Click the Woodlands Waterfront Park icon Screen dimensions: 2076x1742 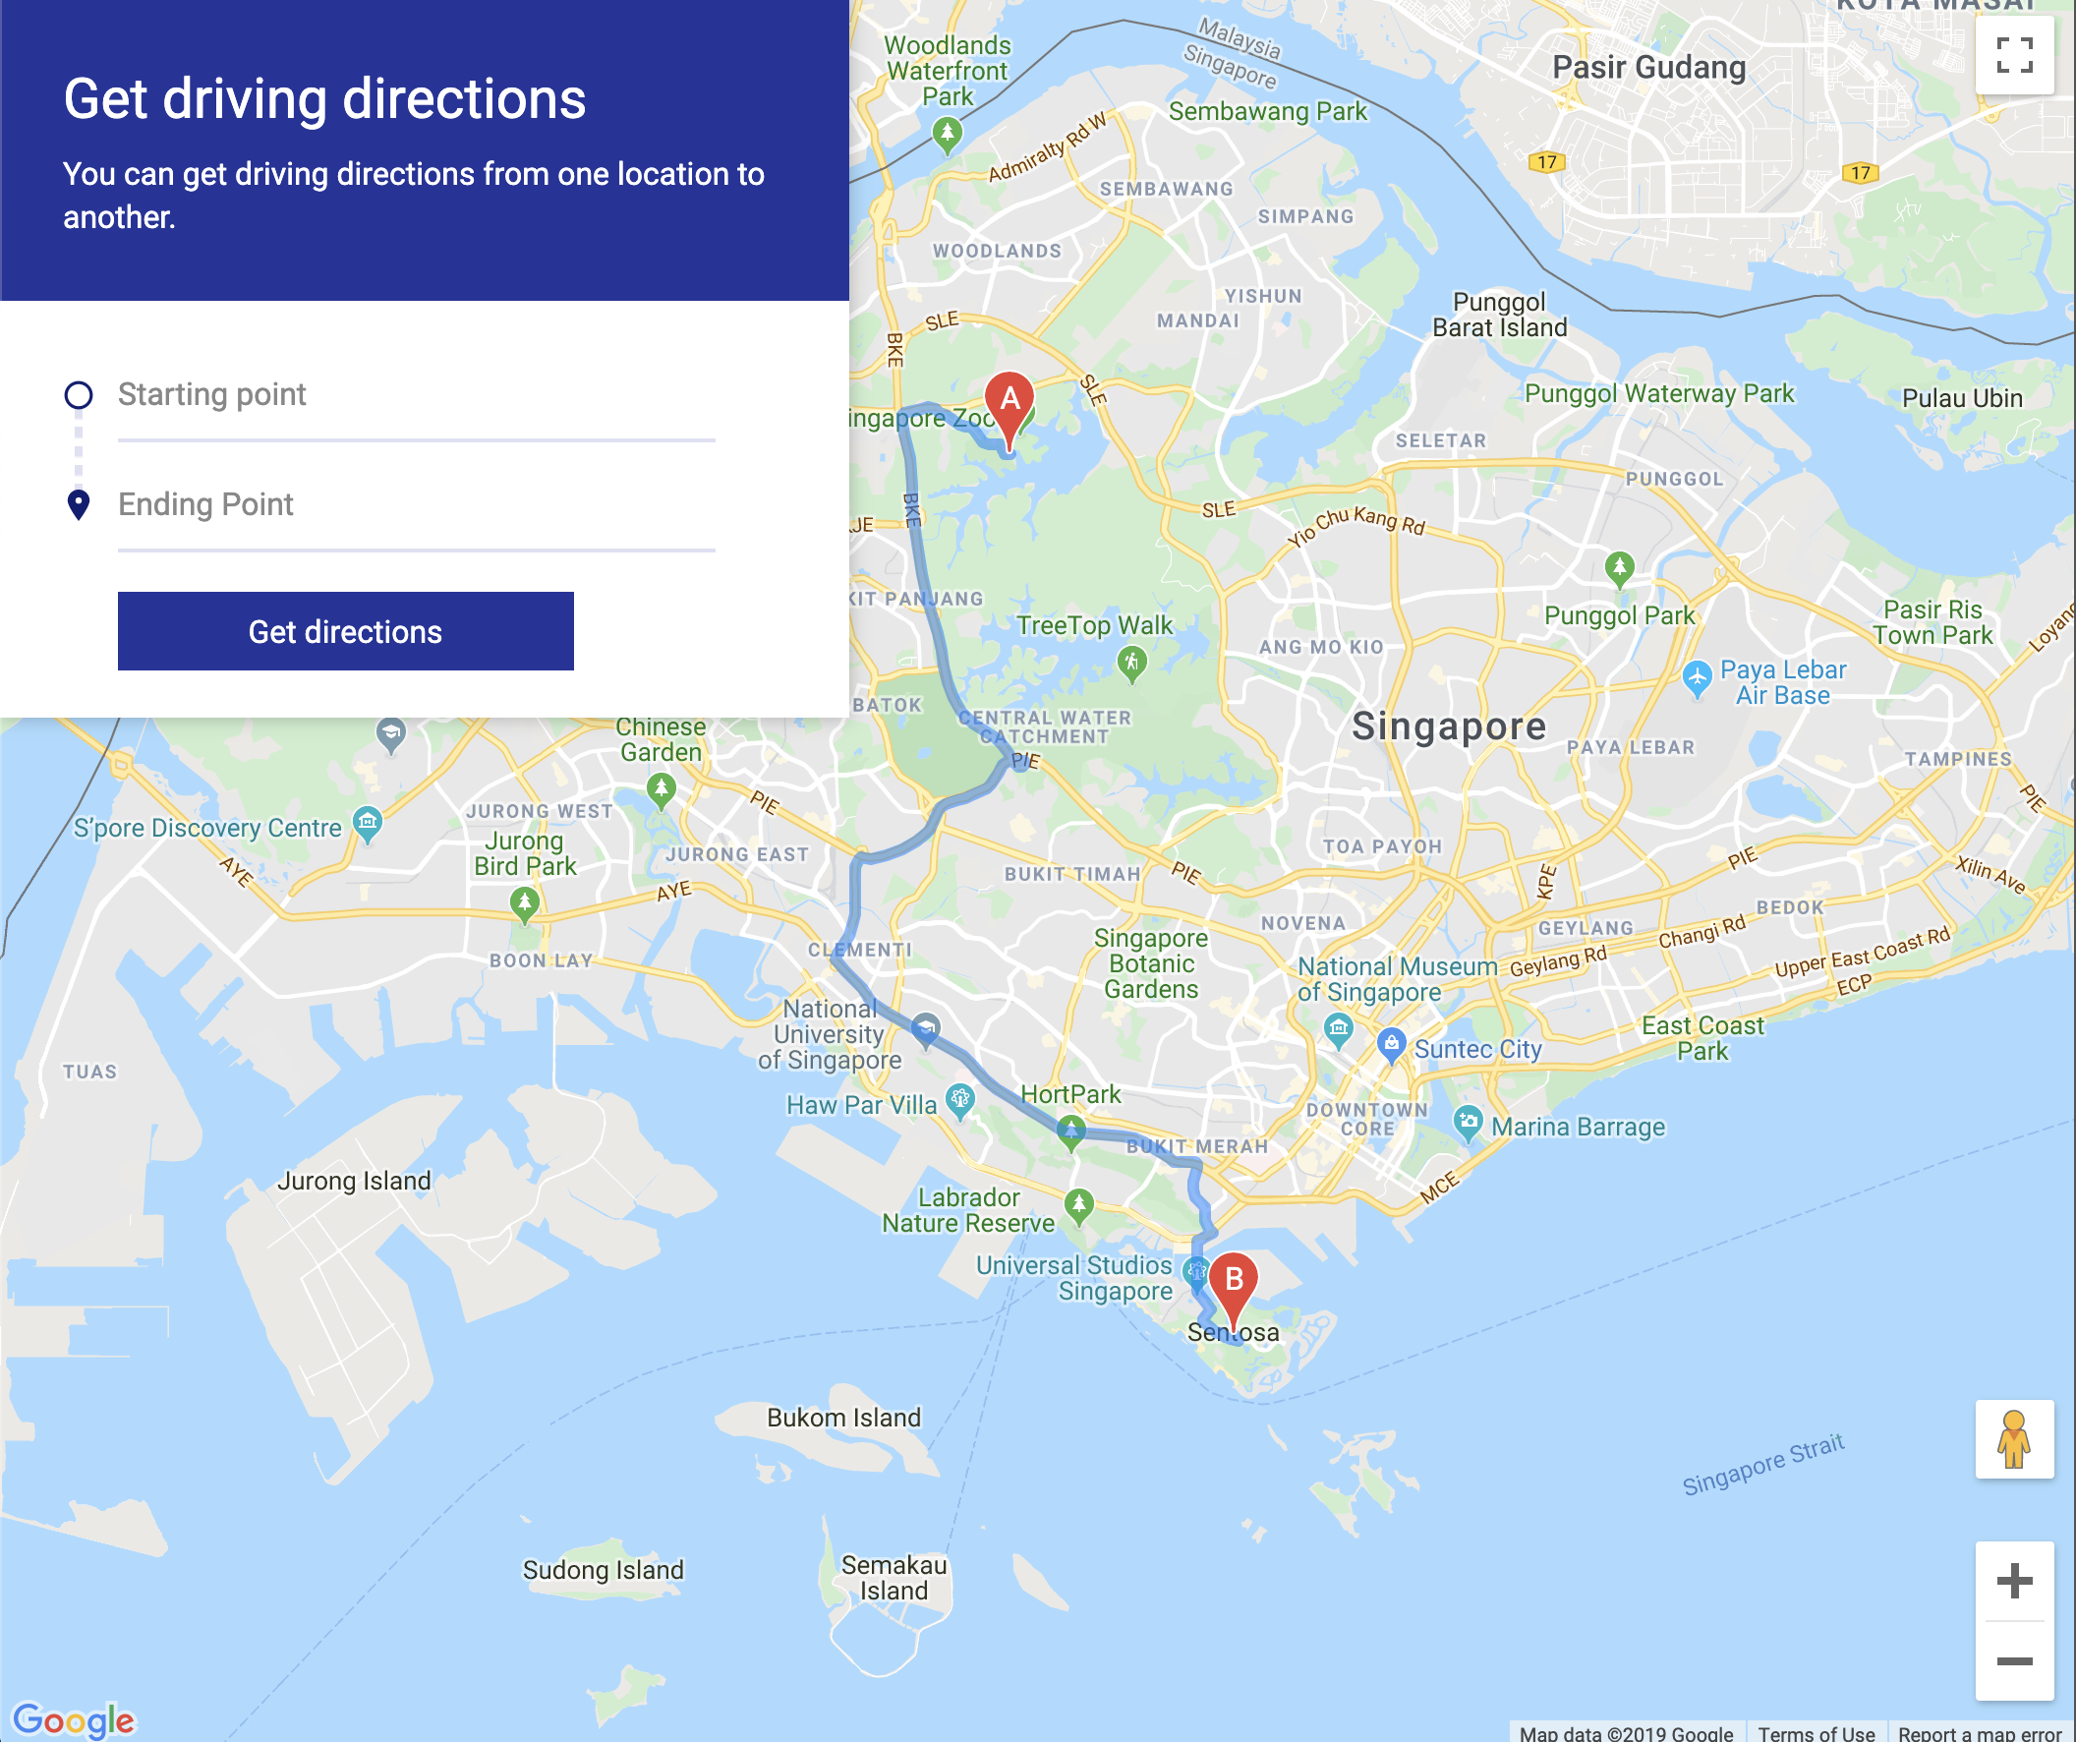(947, 87)
